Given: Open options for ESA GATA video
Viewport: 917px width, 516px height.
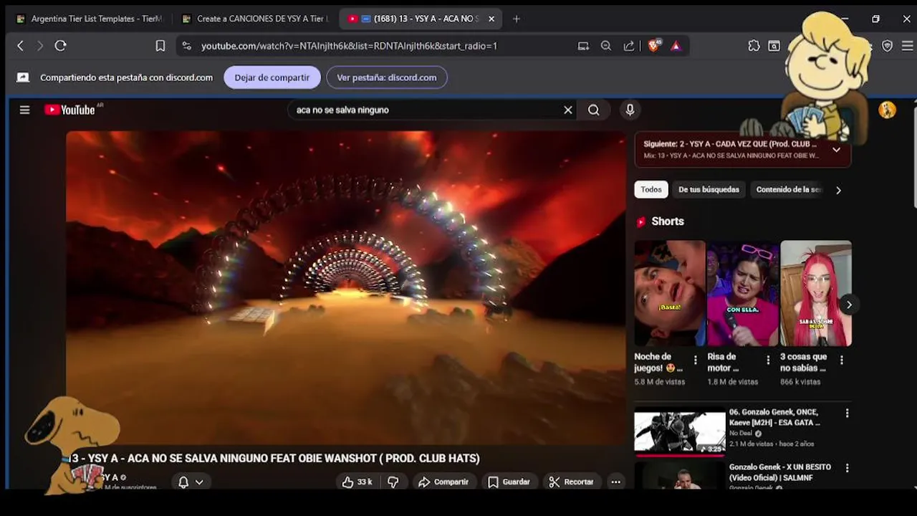Looking at the screenshot, I should coord(847,414).
